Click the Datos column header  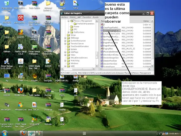point(146,21)
